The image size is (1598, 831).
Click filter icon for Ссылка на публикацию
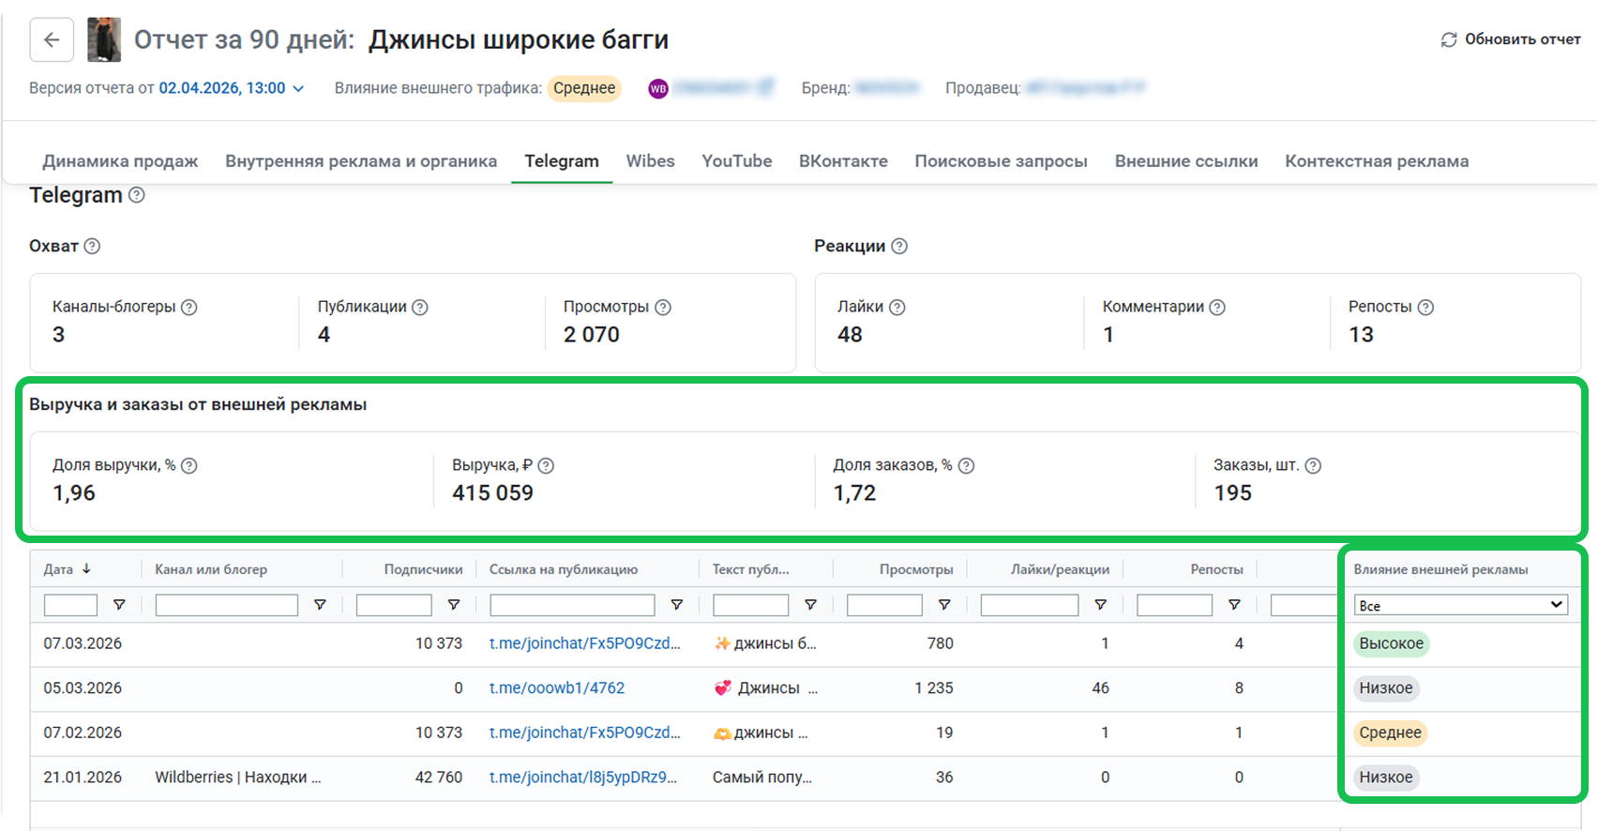[x=676, y=605]
